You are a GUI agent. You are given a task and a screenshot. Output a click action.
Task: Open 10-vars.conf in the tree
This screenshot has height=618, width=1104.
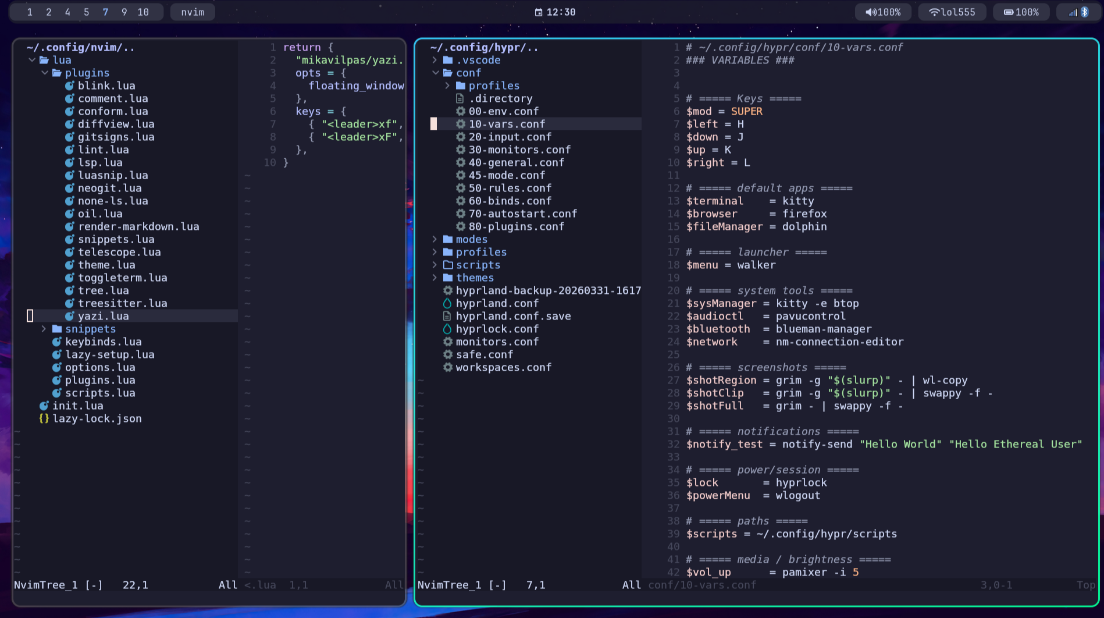click(507, 124)
